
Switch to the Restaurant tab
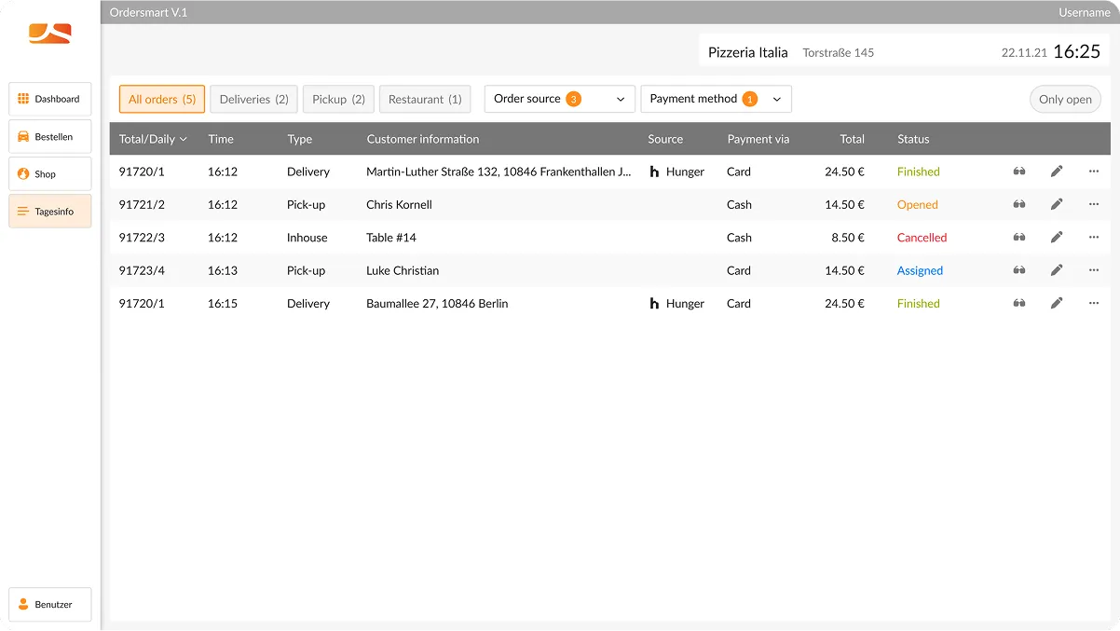click(x=425, y=99)
